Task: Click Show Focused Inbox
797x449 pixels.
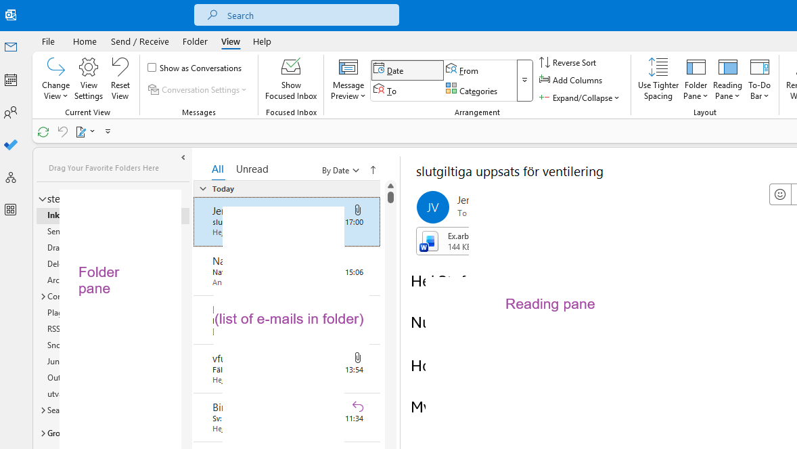Action: pos(291,79)
